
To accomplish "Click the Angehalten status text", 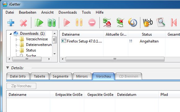I will pyautogui.click(x=149, y=41).
